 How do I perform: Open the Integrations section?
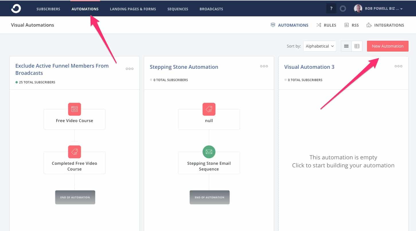[x=386, y=25]
